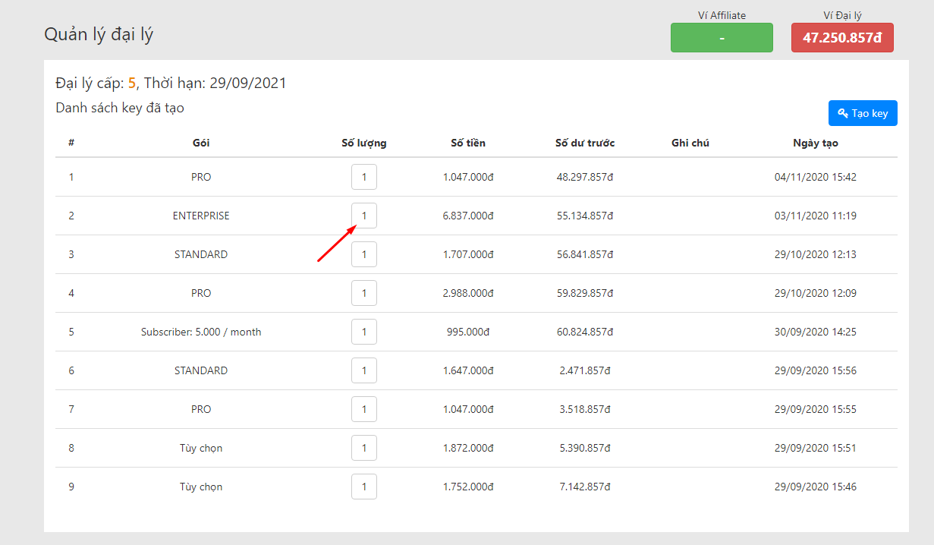Click previous balance 3.518.857đ

point(585,409)
